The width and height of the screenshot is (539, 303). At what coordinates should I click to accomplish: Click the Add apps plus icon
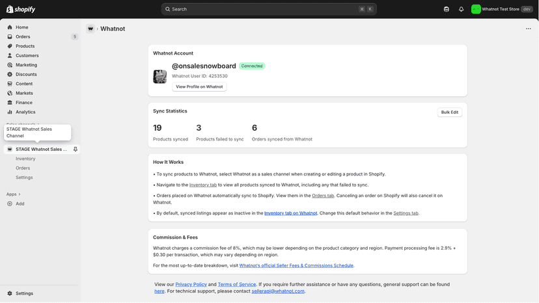click(10, 204)
